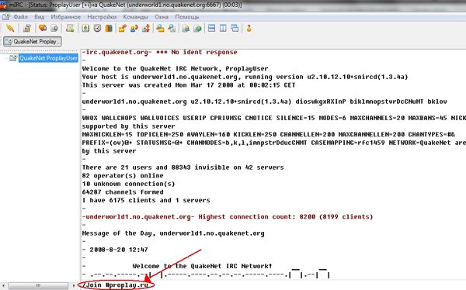Click the 'This server was created' line
This screenshot has height=290, width=466.
189,85
